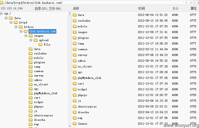199x128 pixels.
Task: Select the wap folder name in file list
Action: pos(80,118)
